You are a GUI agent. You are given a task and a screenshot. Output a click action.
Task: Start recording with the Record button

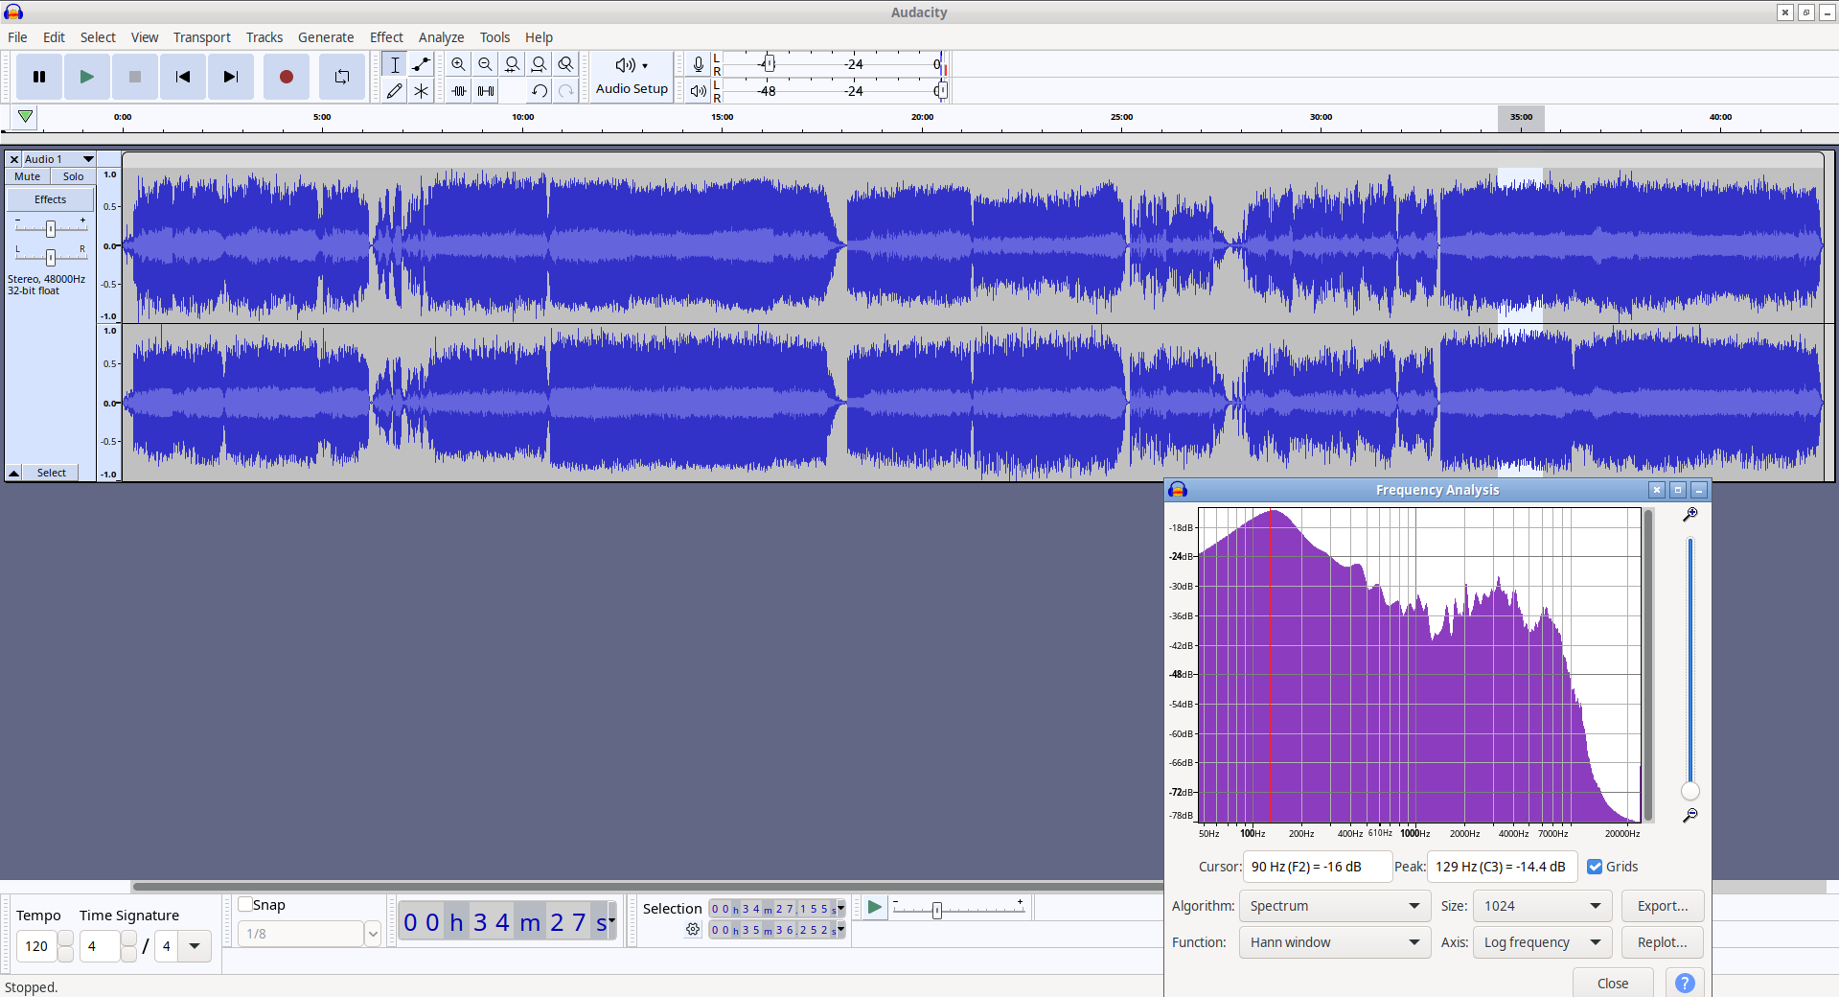[286, 77]
